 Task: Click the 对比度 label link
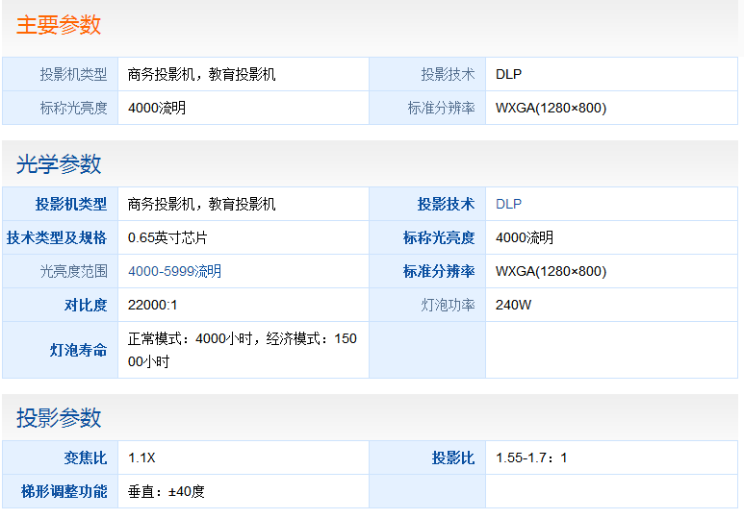click(x=86, y=305)
